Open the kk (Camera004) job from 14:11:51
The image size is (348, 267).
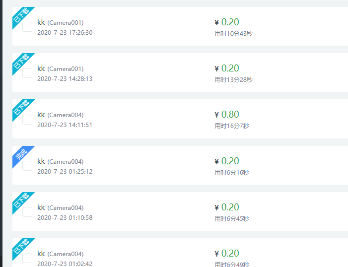61,115
